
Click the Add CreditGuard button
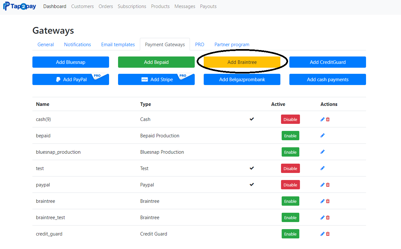[x=328, y=62]
